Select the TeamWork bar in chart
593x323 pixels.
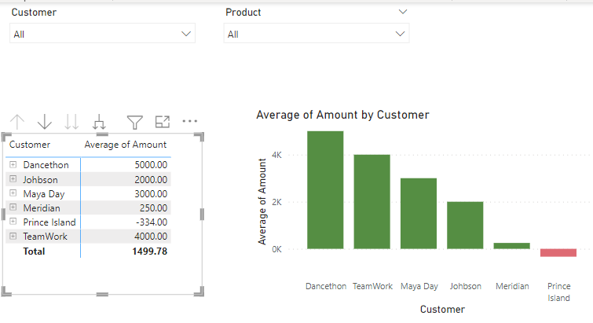372,202
